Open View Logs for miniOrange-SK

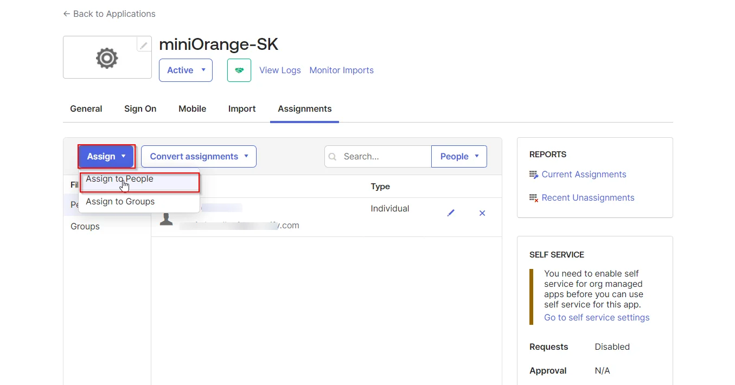280,70
